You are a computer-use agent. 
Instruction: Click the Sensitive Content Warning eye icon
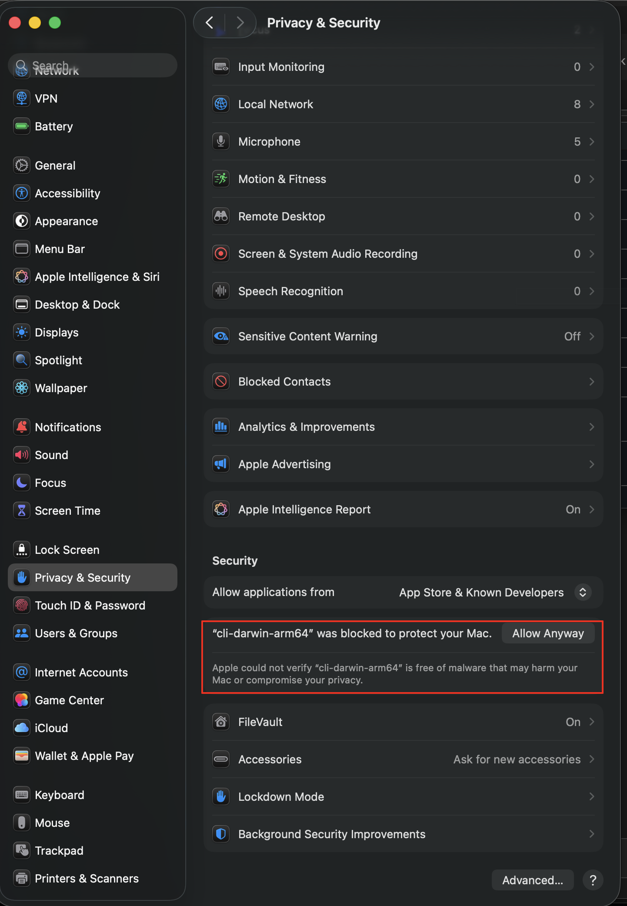coord(221,336)
